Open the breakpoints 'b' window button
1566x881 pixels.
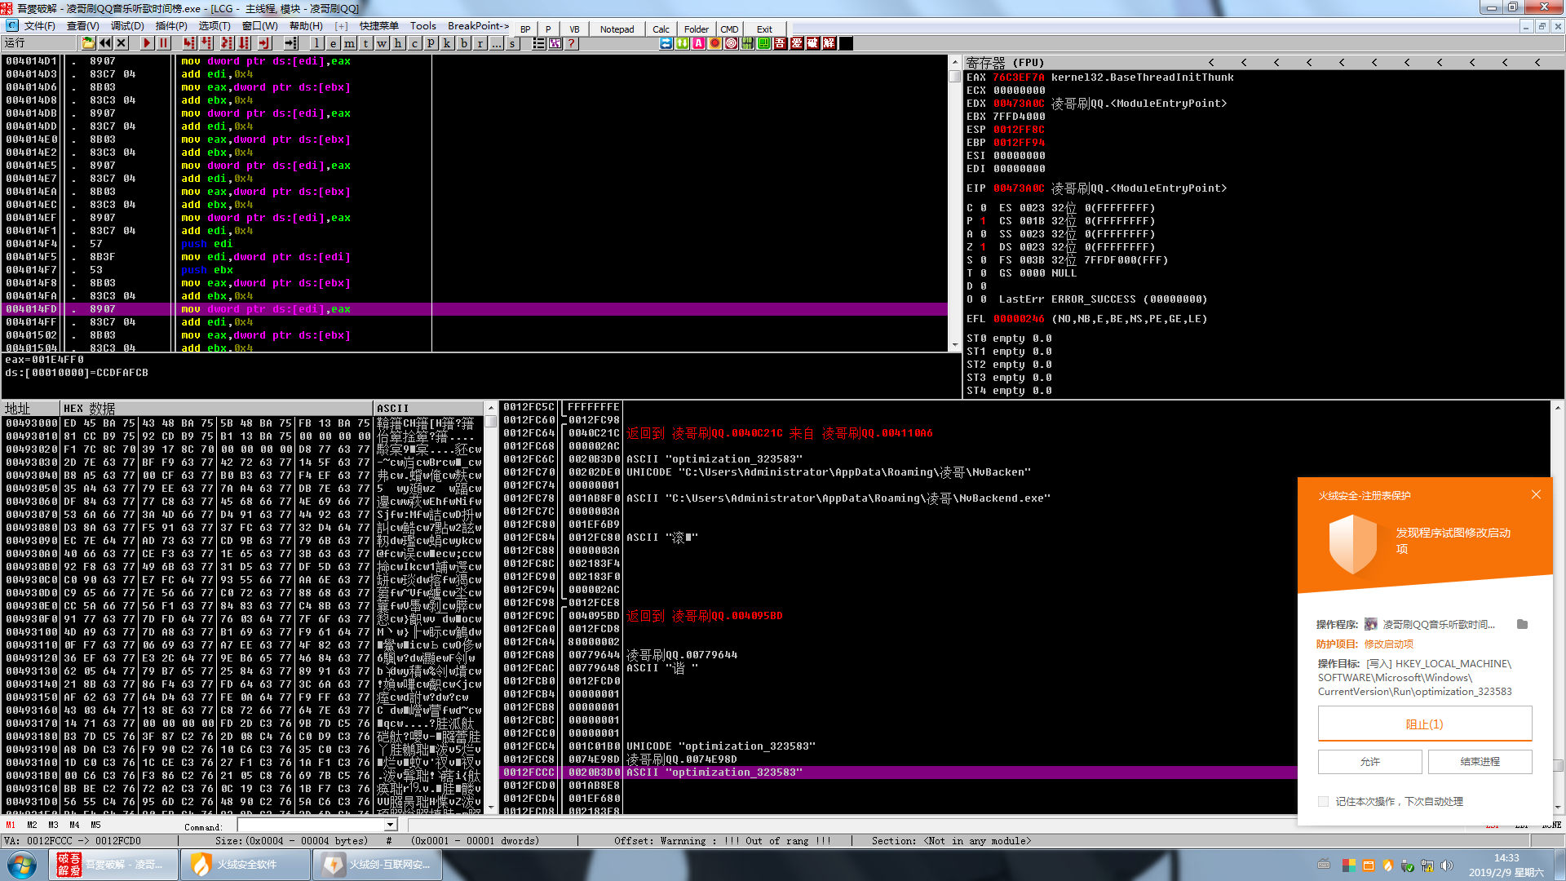pyautogui.click(x=463, y=43)
